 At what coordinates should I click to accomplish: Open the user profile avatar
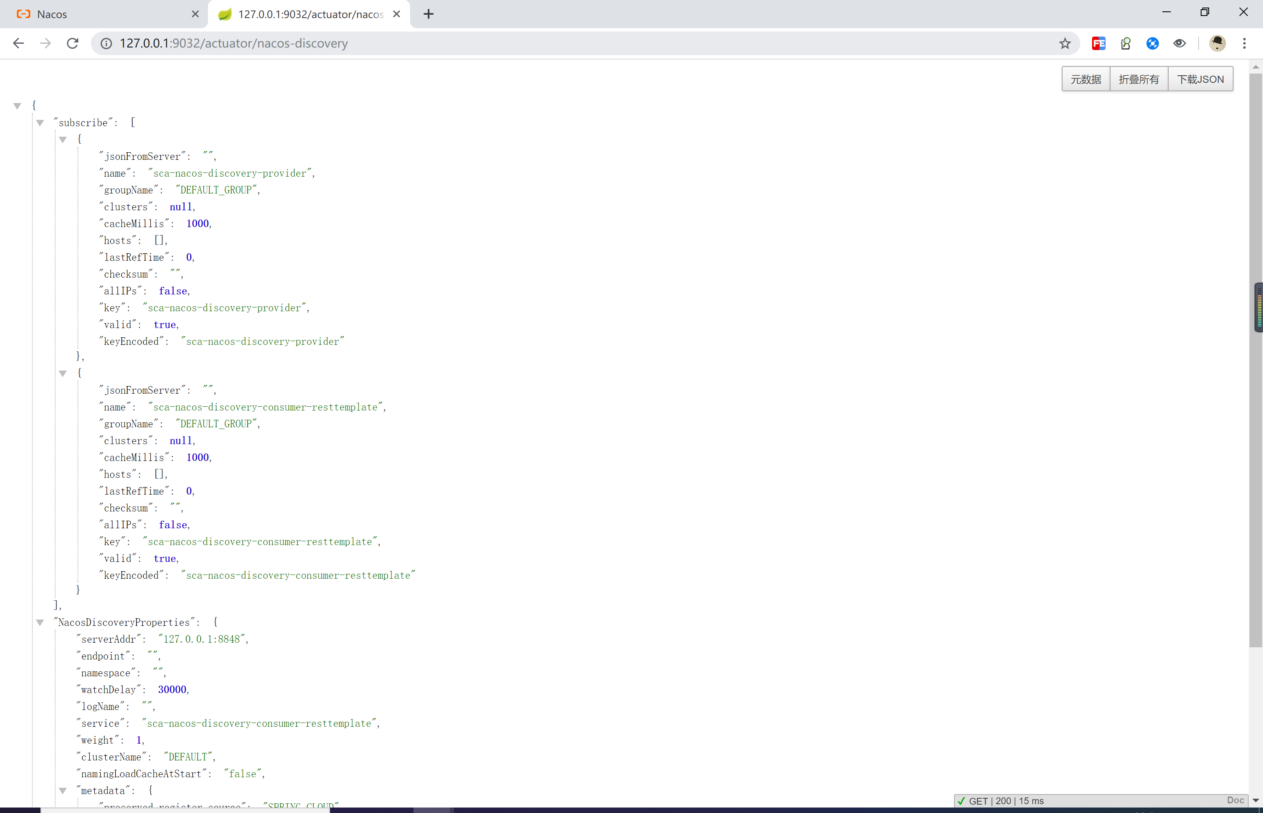(x=1217, y=43)
